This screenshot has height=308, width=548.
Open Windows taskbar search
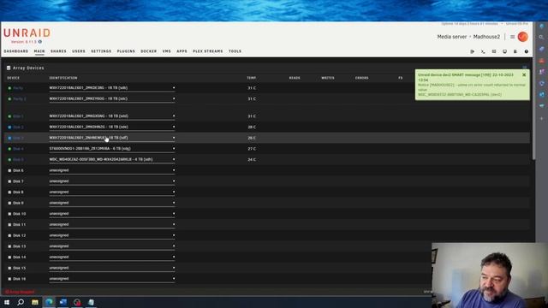coord(21,302)
